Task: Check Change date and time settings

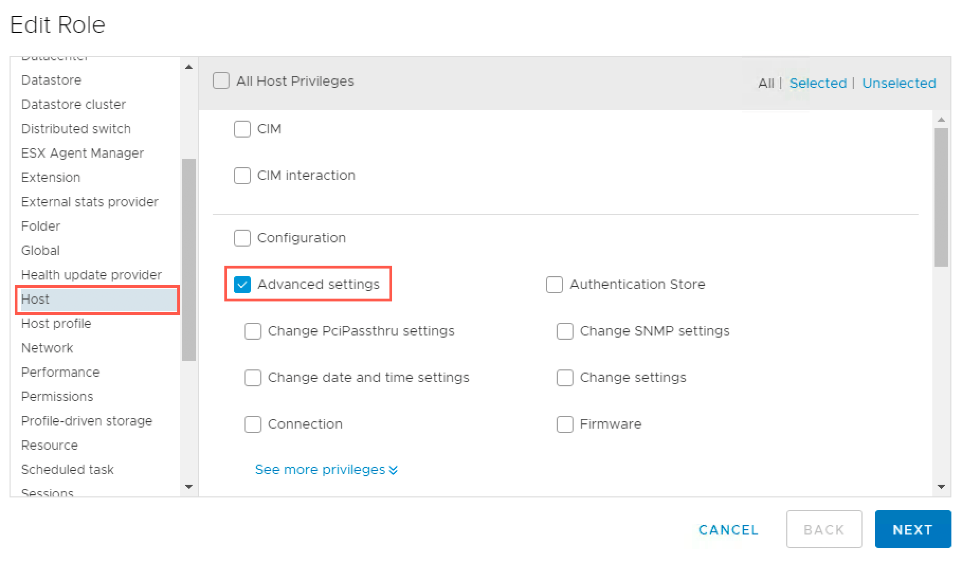Action: pyautogui.click(x=252, y=377)
